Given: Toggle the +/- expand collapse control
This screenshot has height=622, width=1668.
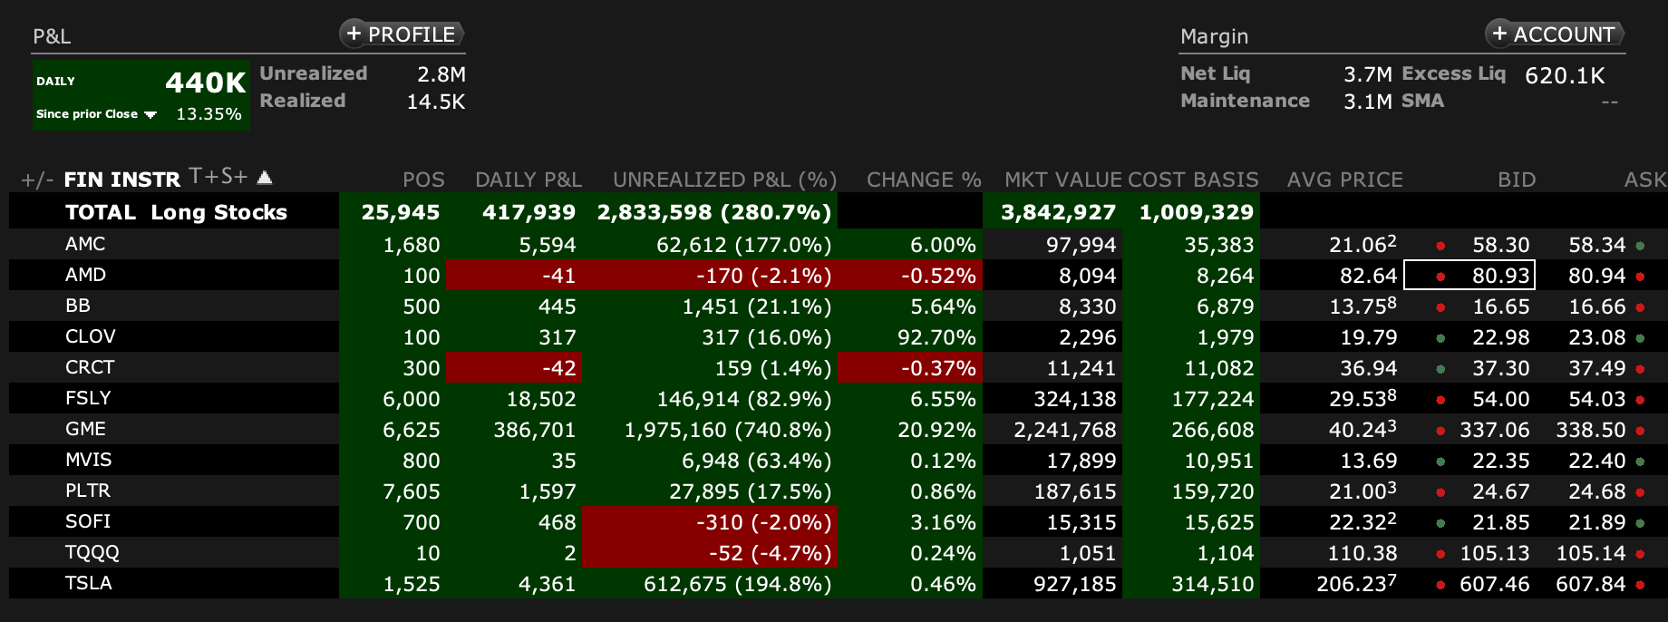Looking at the screenshot, I should tap(37, 180).
